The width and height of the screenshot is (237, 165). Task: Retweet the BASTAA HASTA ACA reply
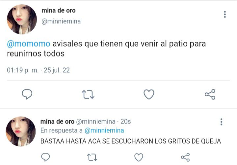(92, 157)
